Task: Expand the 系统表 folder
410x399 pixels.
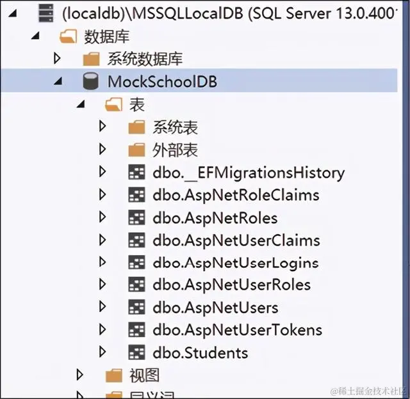Action: [x=102, y=126]
